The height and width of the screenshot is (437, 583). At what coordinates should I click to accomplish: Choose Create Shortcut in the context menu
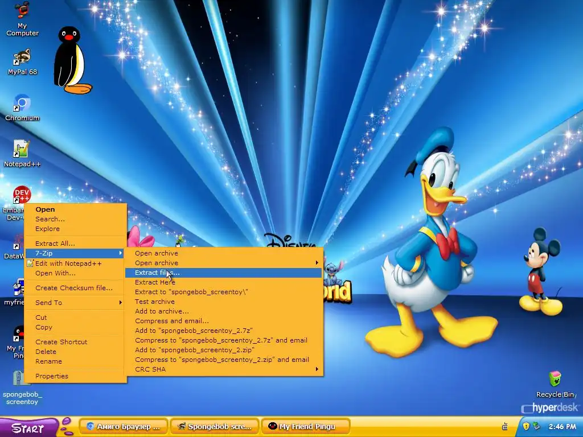click(76, 342)
